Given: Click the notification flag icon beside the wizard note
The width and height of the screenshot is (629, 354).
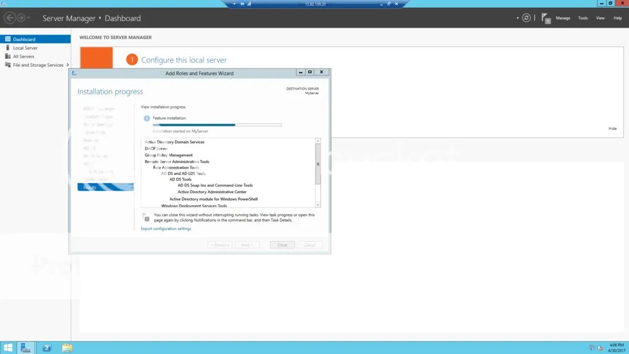Looking at the screenshot, I should click(x=146, y=217).
